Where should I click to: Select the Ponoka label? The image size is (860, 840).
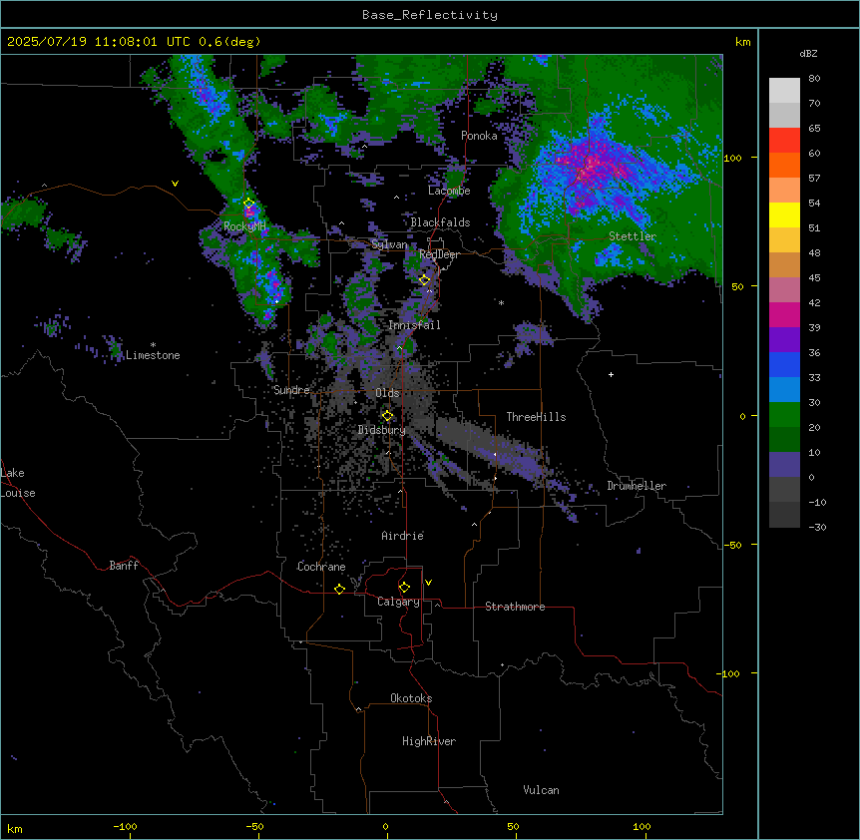point(479,136)
